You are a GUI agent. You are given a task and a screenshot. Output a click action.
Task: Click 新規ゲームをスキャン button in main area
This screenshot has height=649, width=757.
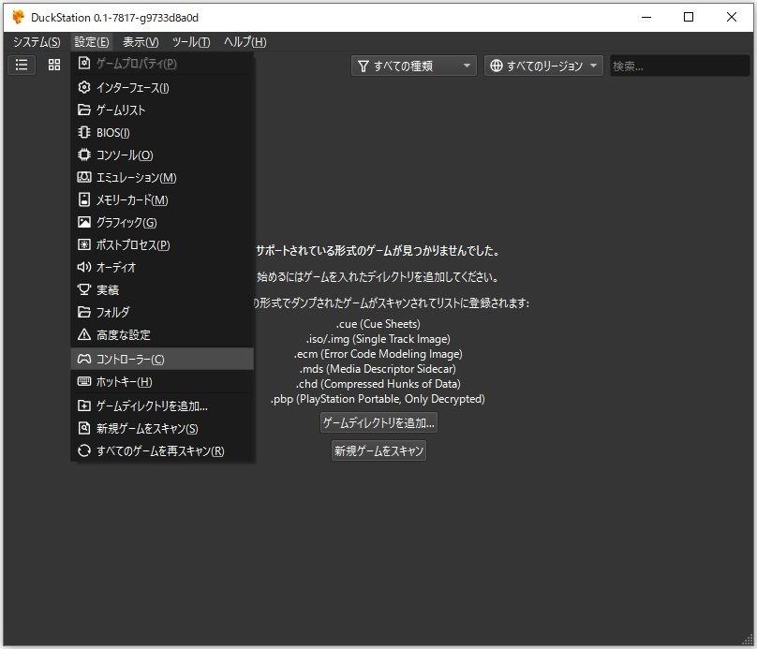tap(379, 450)
